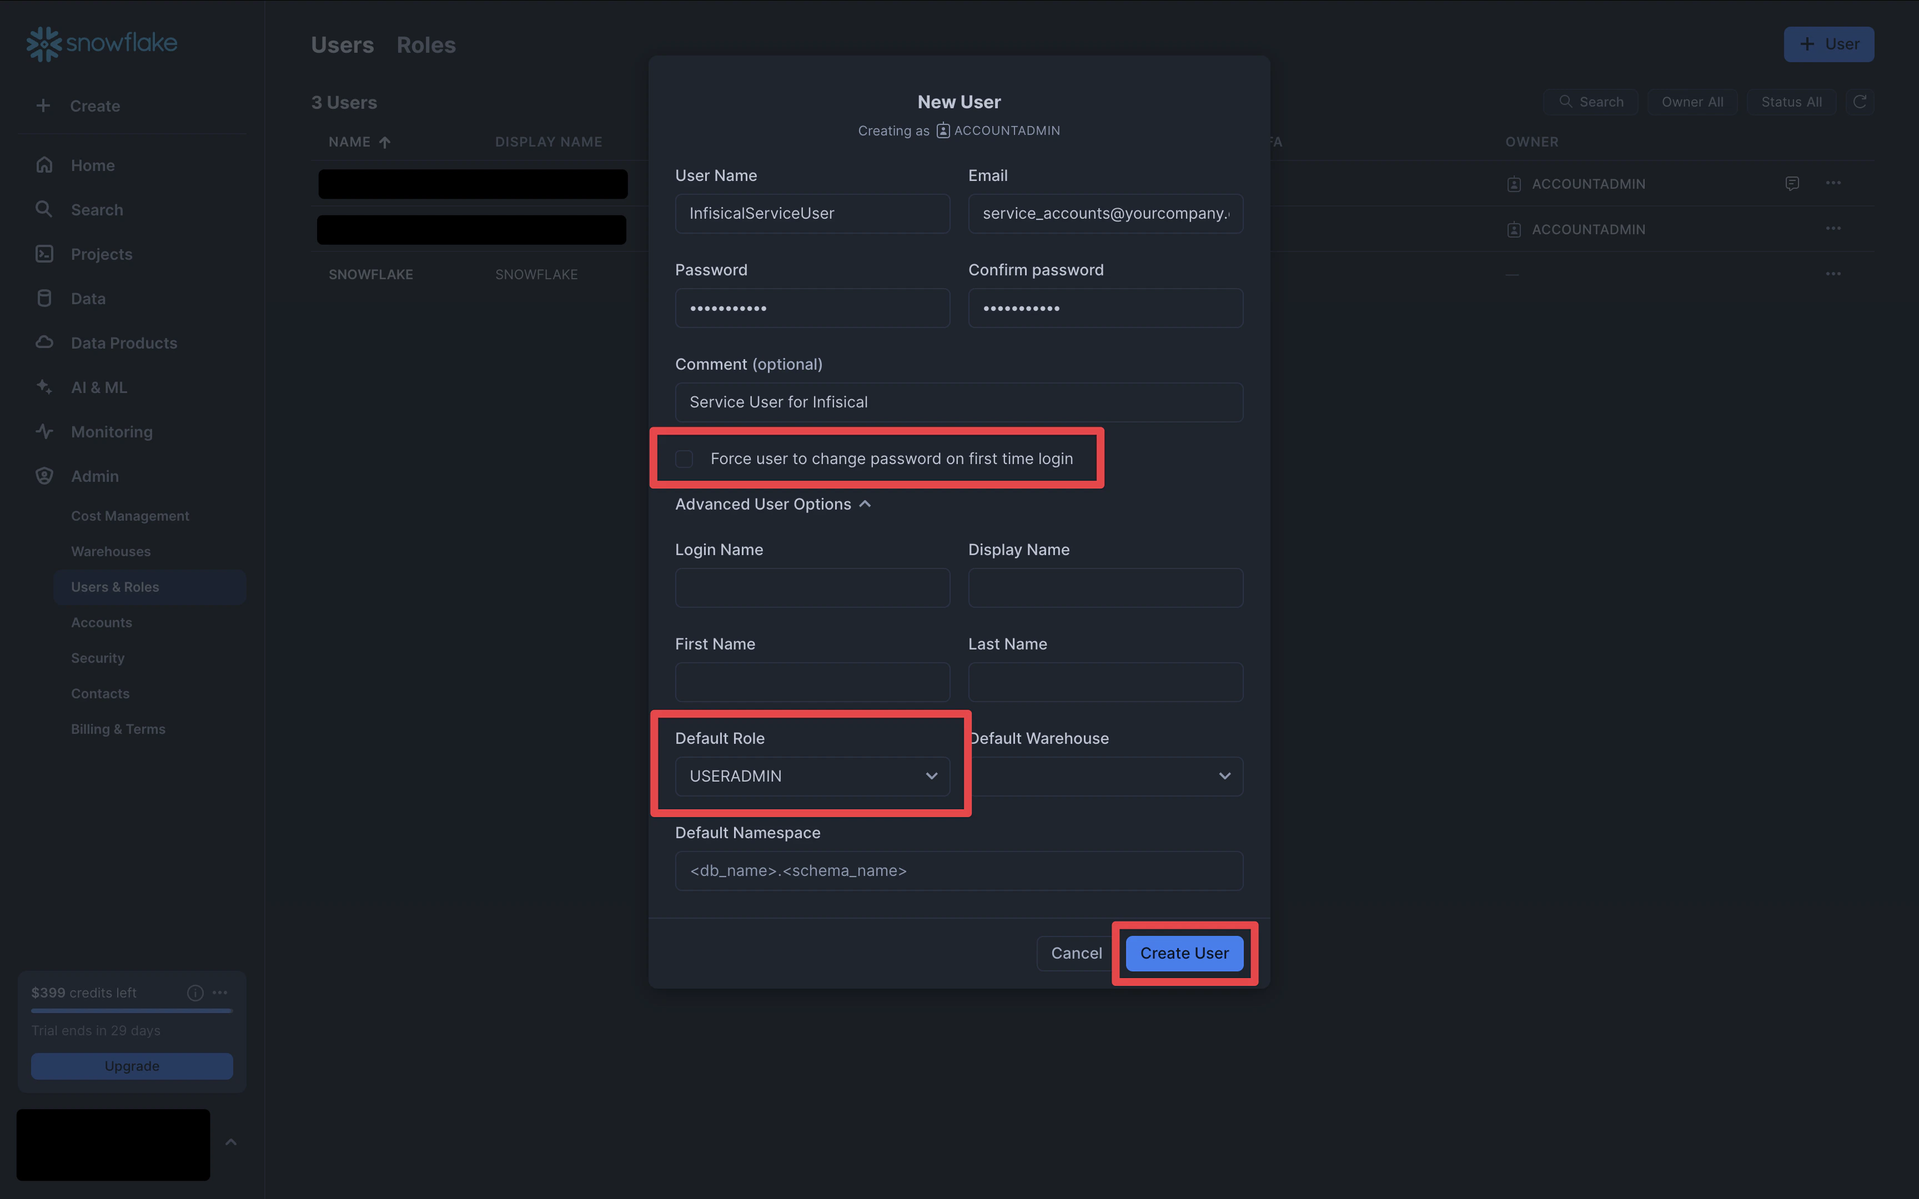Click the Upgrade button
Screen dimensions: 1919x1199
coord(132,1066)
